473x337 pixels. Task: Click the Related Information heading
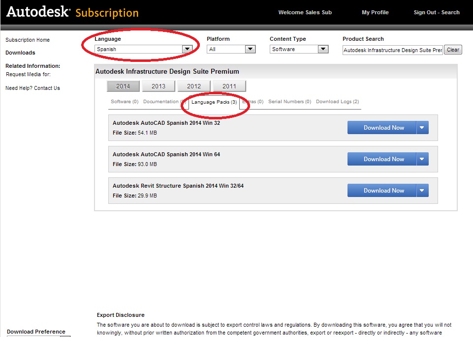[x=32, y=66]
